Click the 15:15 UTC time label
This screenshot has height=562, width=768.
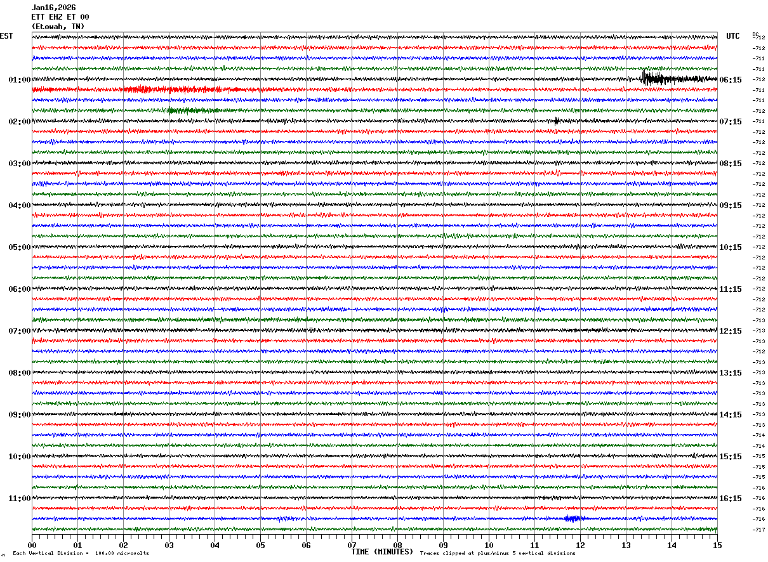point(731,457)
